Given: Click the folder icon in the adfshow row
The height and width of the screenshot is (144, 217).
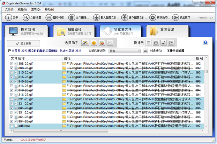Looking at the screenshot, I should tap(64, 126).
